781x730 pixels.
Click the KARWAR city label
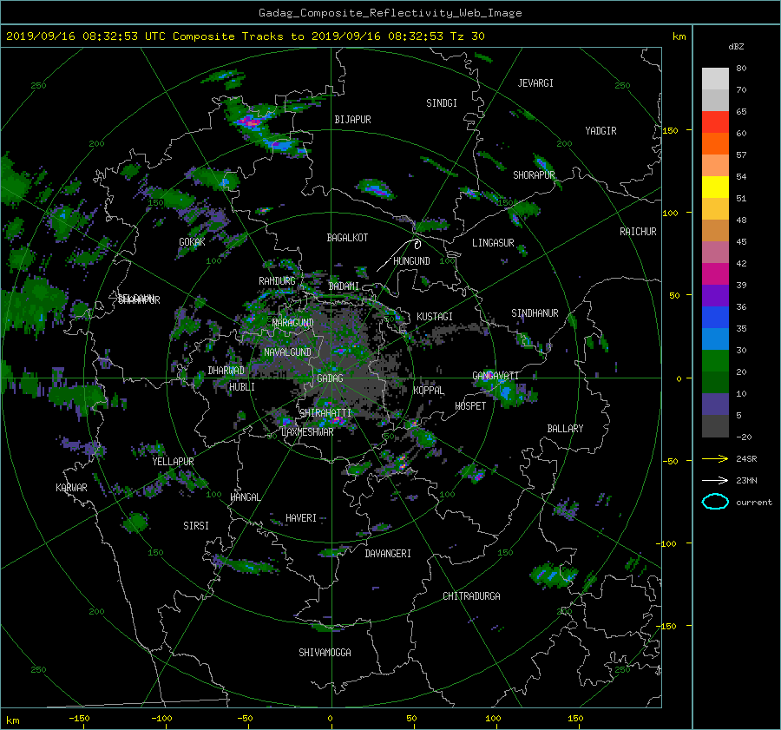point(71,488)
